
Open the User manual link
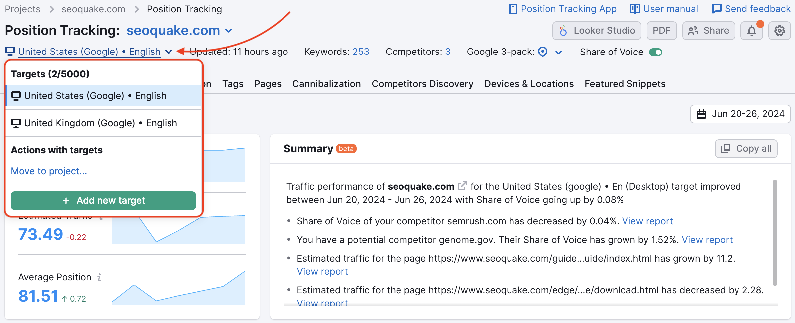(x=671, y=9)
